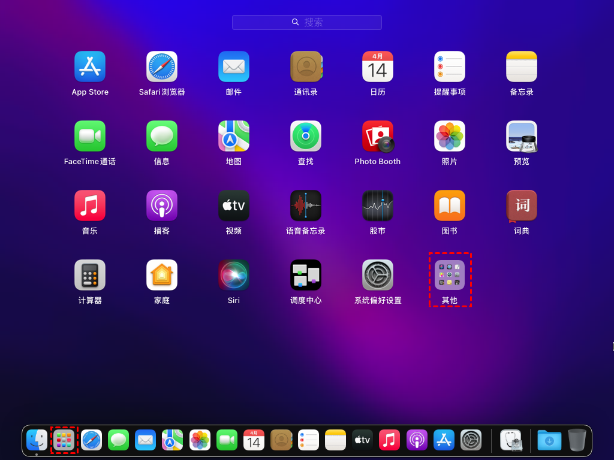Launch Safari浏览器 in Launchpad grid
Viewport: 614px width, 460px height.
coord(162,66)
